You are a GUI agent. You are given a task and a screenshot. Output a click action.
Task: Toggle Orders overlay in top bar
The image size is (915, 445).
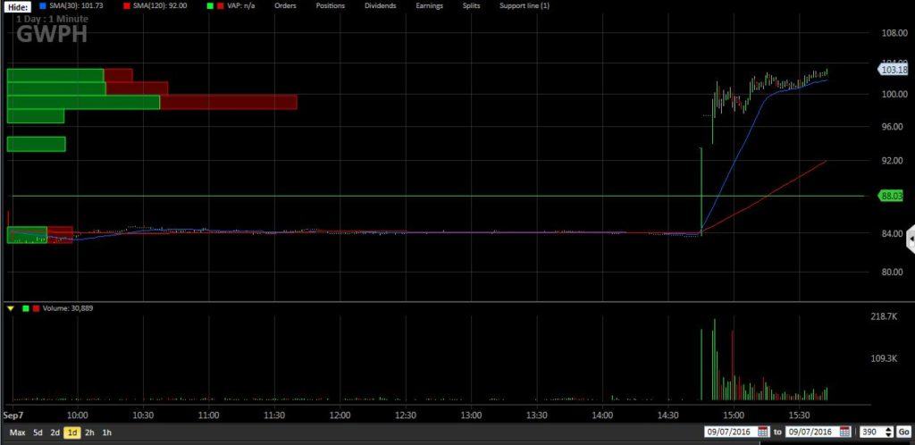(285, 6)
